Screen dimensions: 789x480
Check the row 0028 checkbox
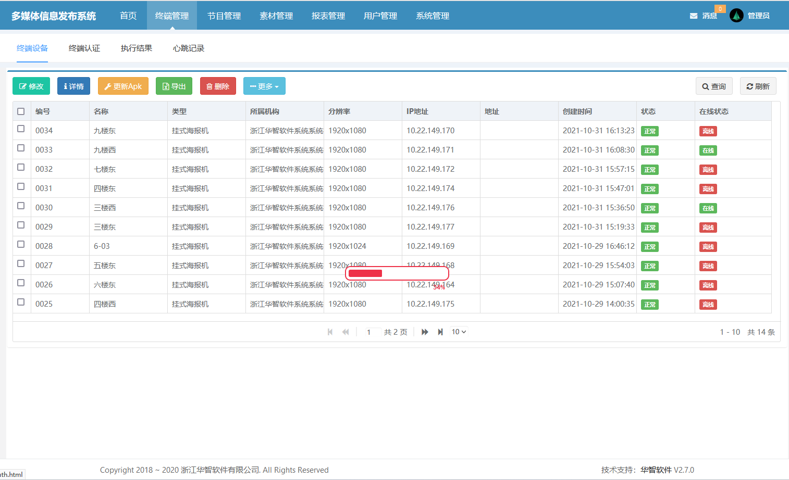(x=21, y=244)
